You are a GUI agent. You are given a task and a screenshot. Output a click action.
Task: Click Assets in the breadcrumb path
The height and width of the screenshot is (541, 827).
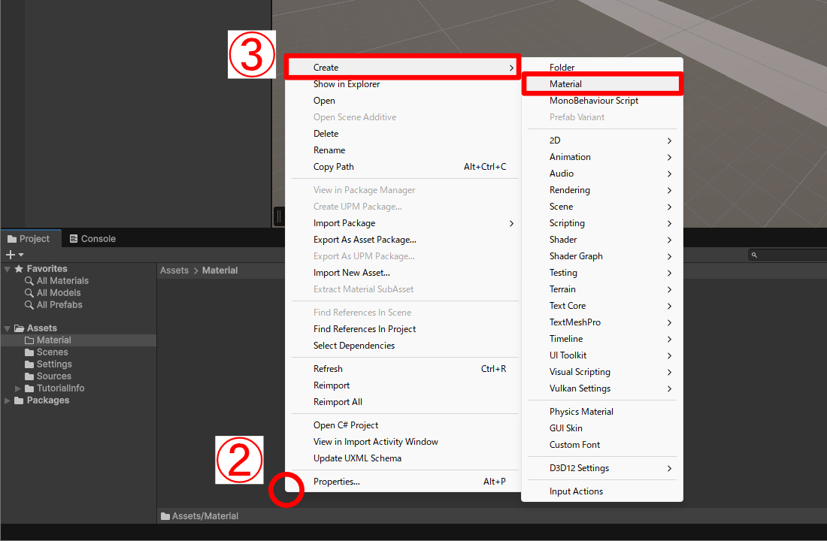(x=174, y=270)
